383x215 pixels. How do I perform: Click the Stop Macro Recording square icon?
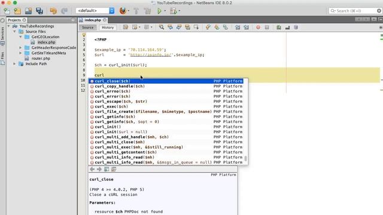(267, 27)
